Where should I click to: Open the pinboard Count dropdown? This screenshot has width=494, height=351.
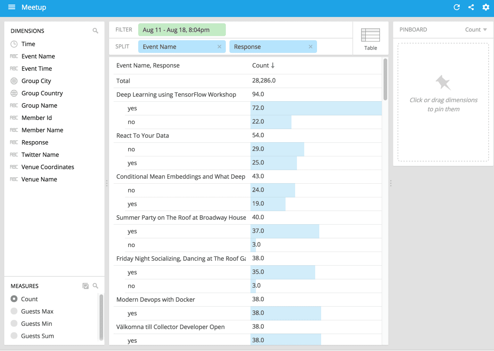pos(476,30)
